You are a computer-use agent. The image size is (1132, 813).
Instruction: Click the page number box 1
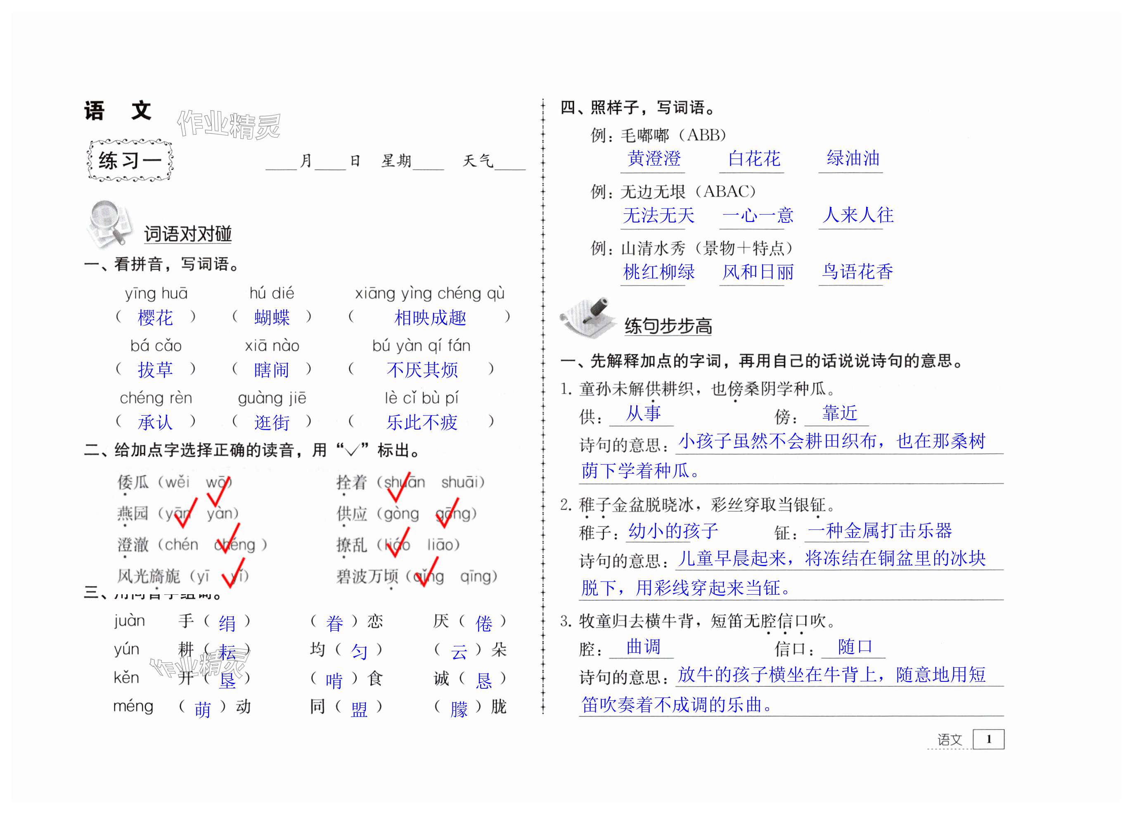(x=988, y=739)
